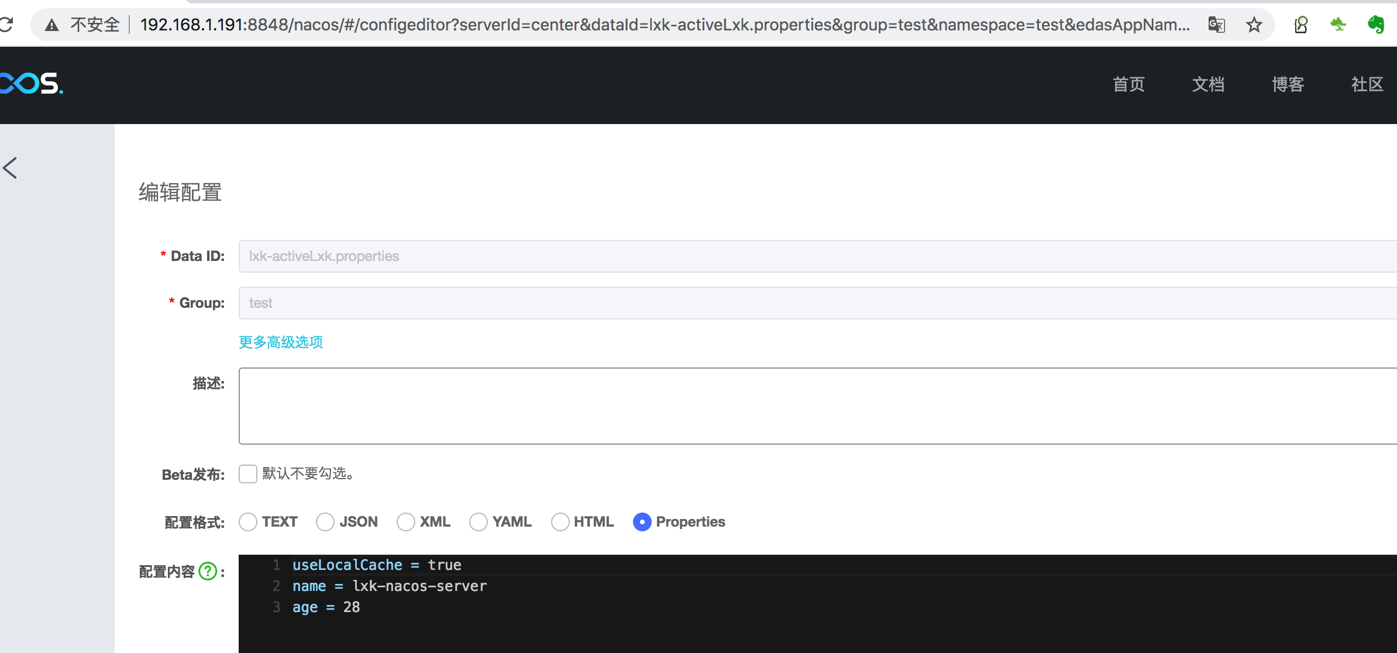This screenshot has height=653, width=1397.
Task: Click 博客 blog navigation link
Action: tap(1288, 84)
